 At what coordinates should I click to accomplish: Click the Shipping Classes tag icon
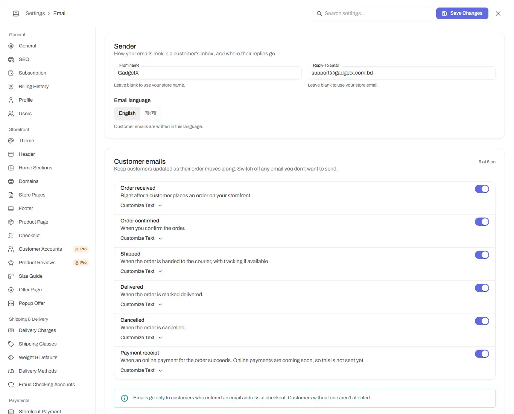11,344
